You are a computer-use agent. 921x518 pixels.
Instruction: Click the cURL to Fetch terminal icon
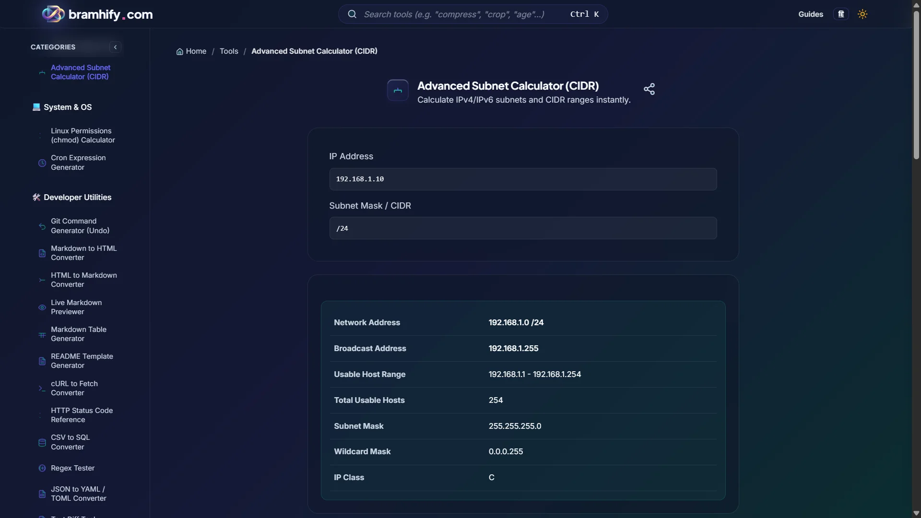click(x=42, y=388)
